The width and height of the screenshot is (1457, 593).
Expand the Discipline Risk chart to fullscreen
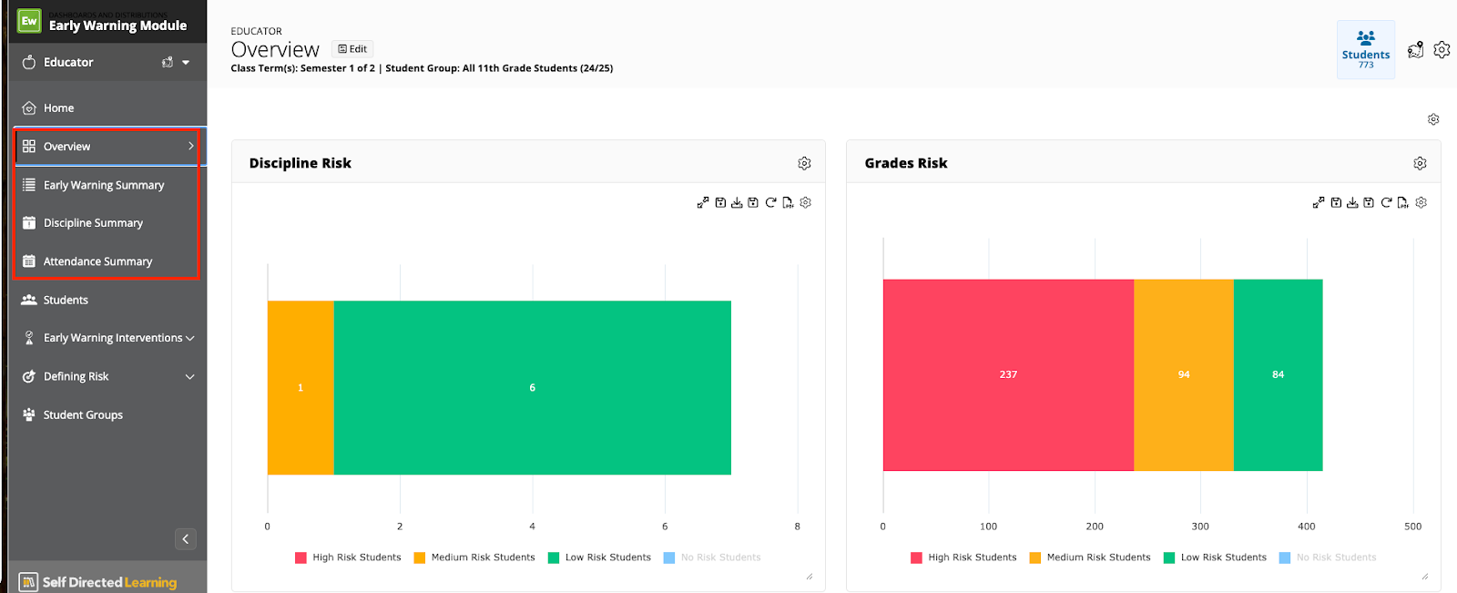(x=702, y=201)
